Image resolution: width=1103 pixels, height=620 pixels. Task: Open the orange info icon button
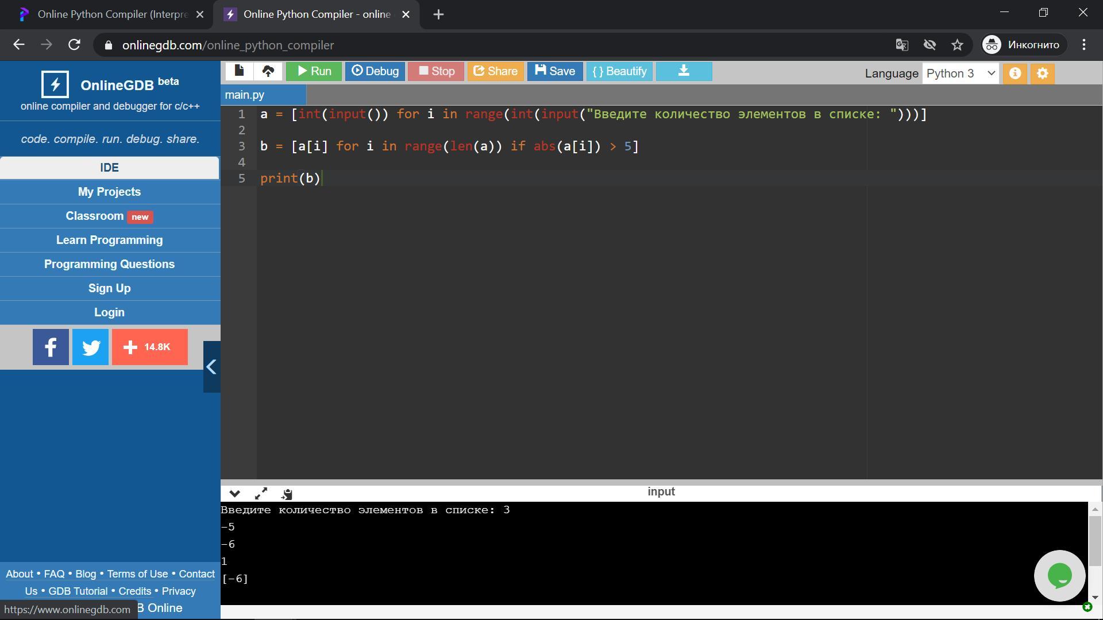coord(1015,73)
